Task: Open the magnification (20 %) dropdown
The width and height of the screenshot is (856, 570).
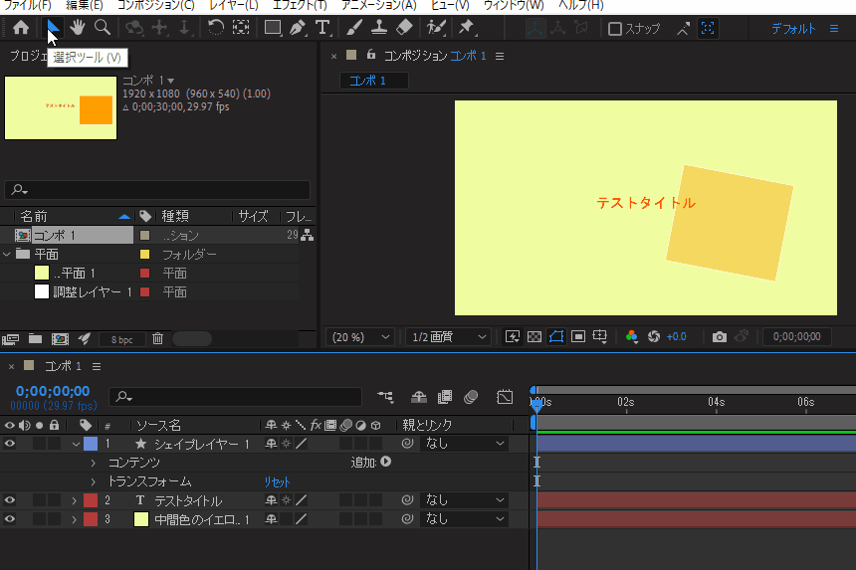Action: tap(360, 337)
